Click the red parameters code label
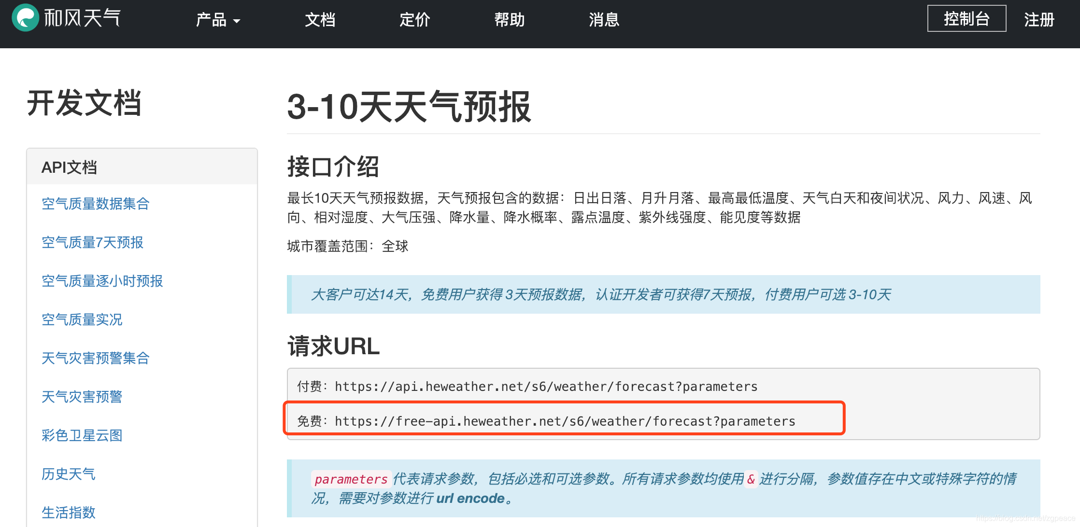 pyautogui.click(x=351, y=479)
